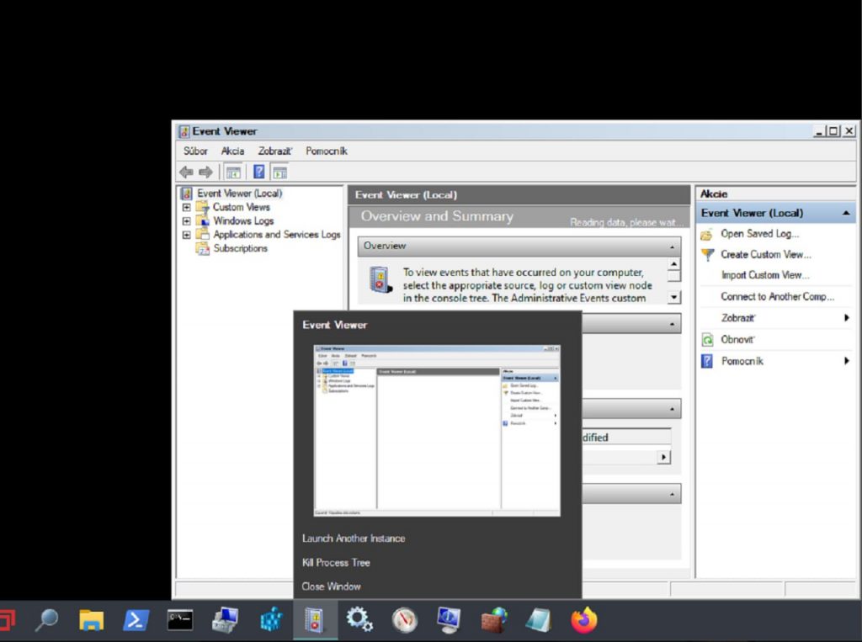
Task: Click the right scroll arrow beside the 'dified' column
Action: tap(664, 458)
